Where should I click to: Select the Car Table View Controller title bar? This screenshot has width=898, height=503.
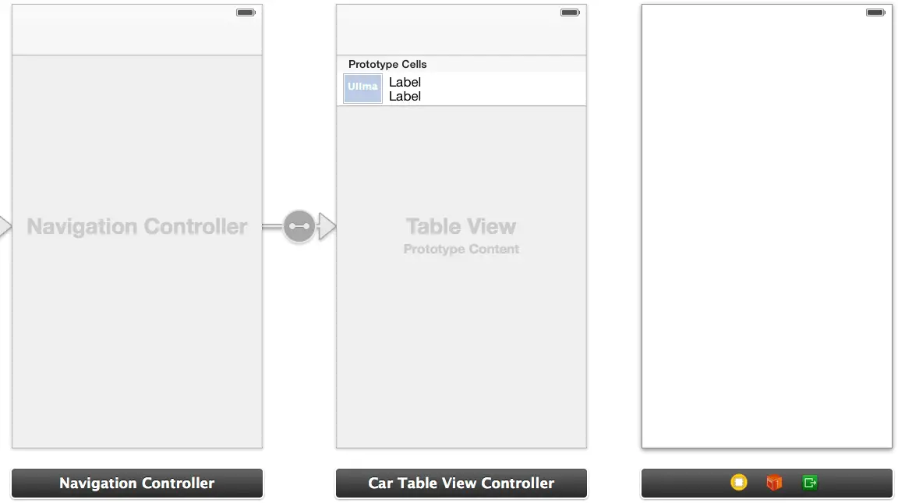click(461, 484)
